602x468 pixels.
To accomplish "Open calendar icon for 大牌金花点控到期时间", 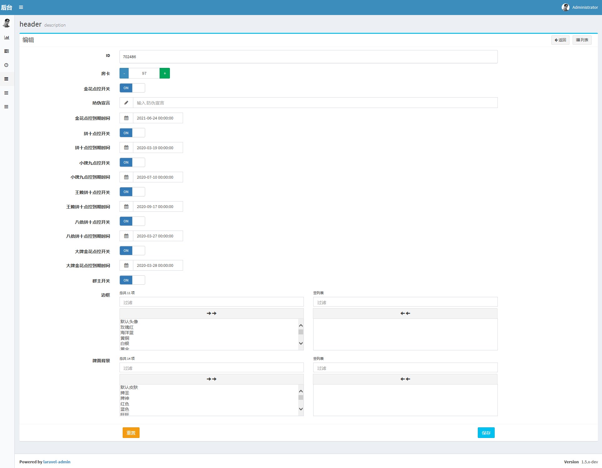I will (126, 265).
